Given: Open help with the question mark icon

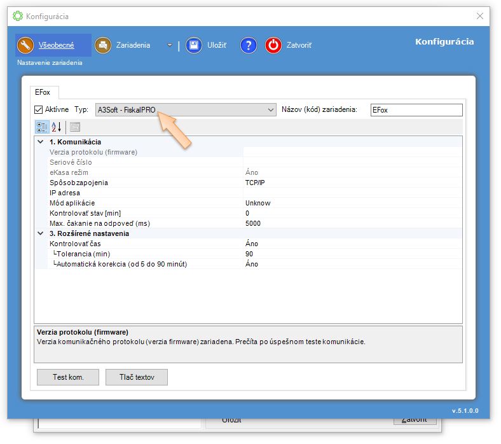Looking at the screenshot, I should point(249,45).
